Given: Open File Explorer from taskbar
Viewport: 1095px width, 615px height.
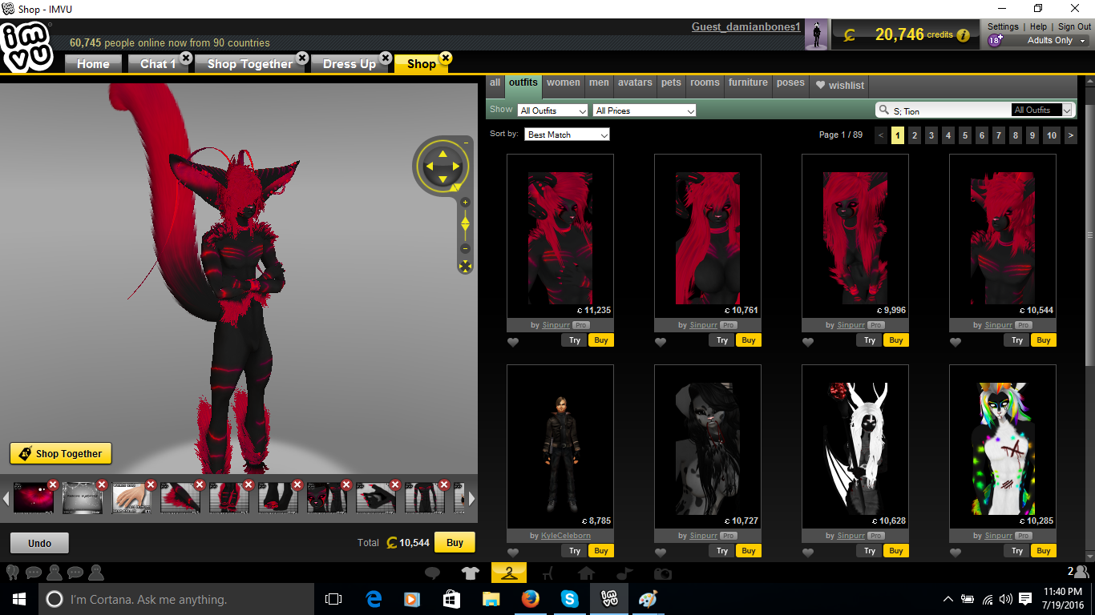Looking at the screenshot, I should pos(491,598).
